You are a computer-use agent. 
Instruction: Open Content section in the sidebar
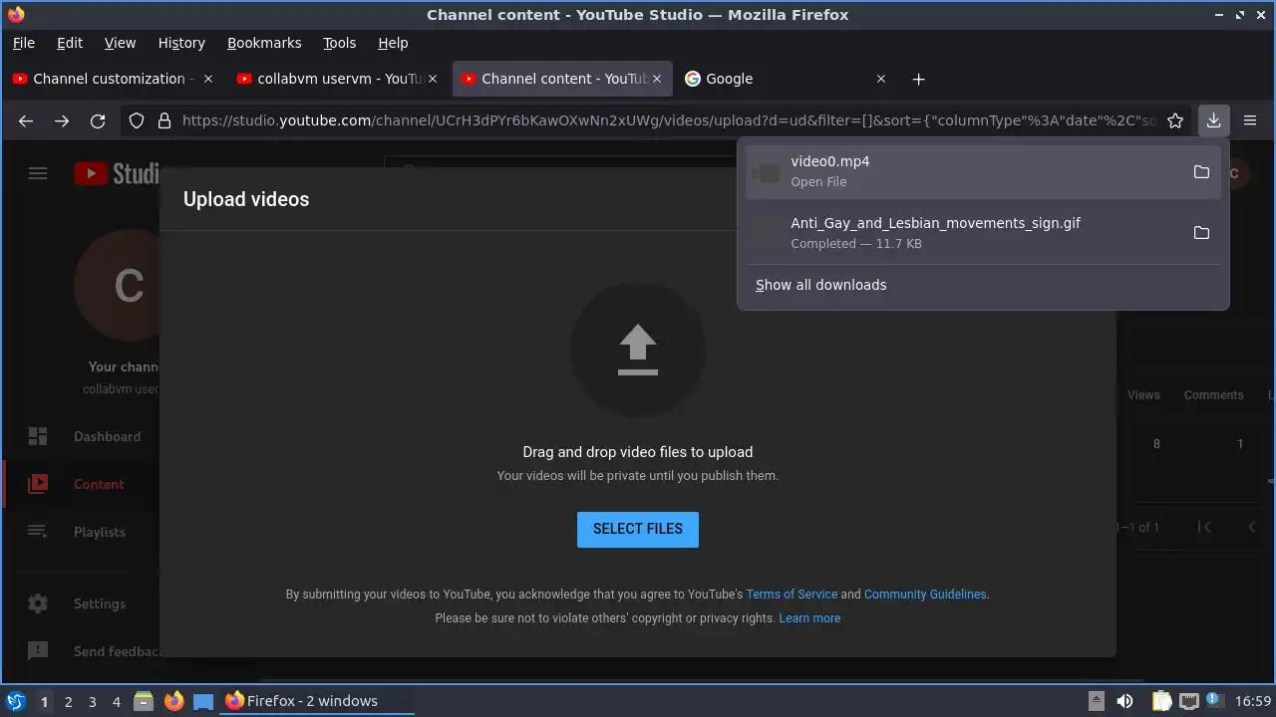99,484
